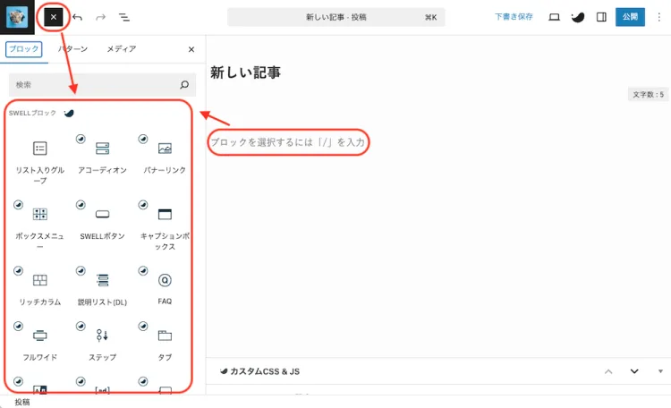Screen dimensions: 671x408
Task: Close the block inserter toggle button
Action: click(53, 17)
